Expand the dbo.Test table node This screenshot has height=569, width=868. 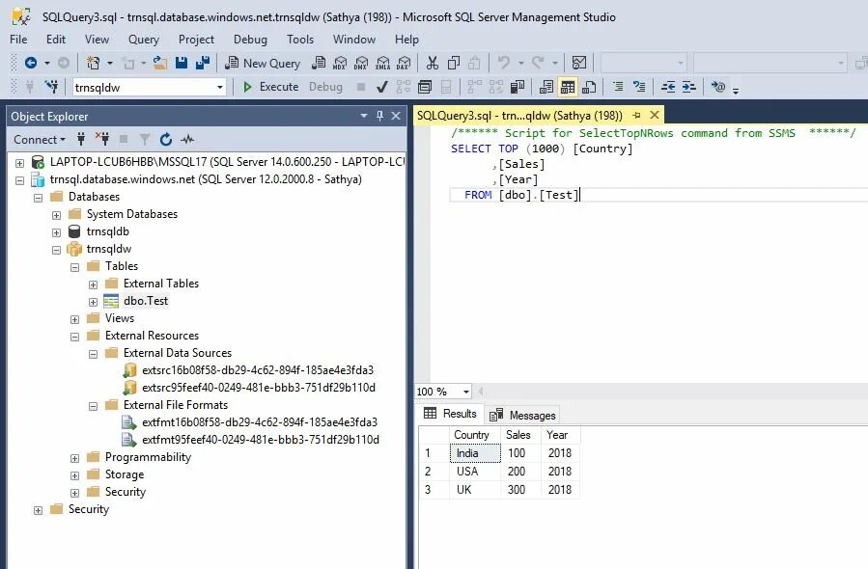(x=93, y=302)
